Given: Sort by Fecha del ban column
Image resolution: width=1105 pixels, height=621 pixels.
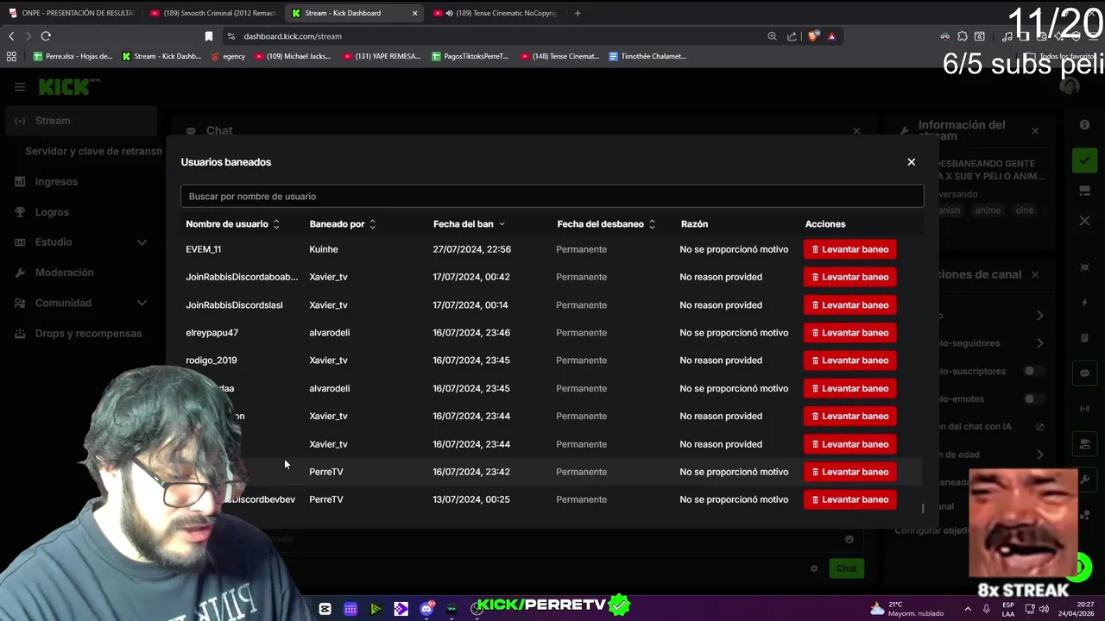Looking at the screenshot, I should [x=469, y=224].
